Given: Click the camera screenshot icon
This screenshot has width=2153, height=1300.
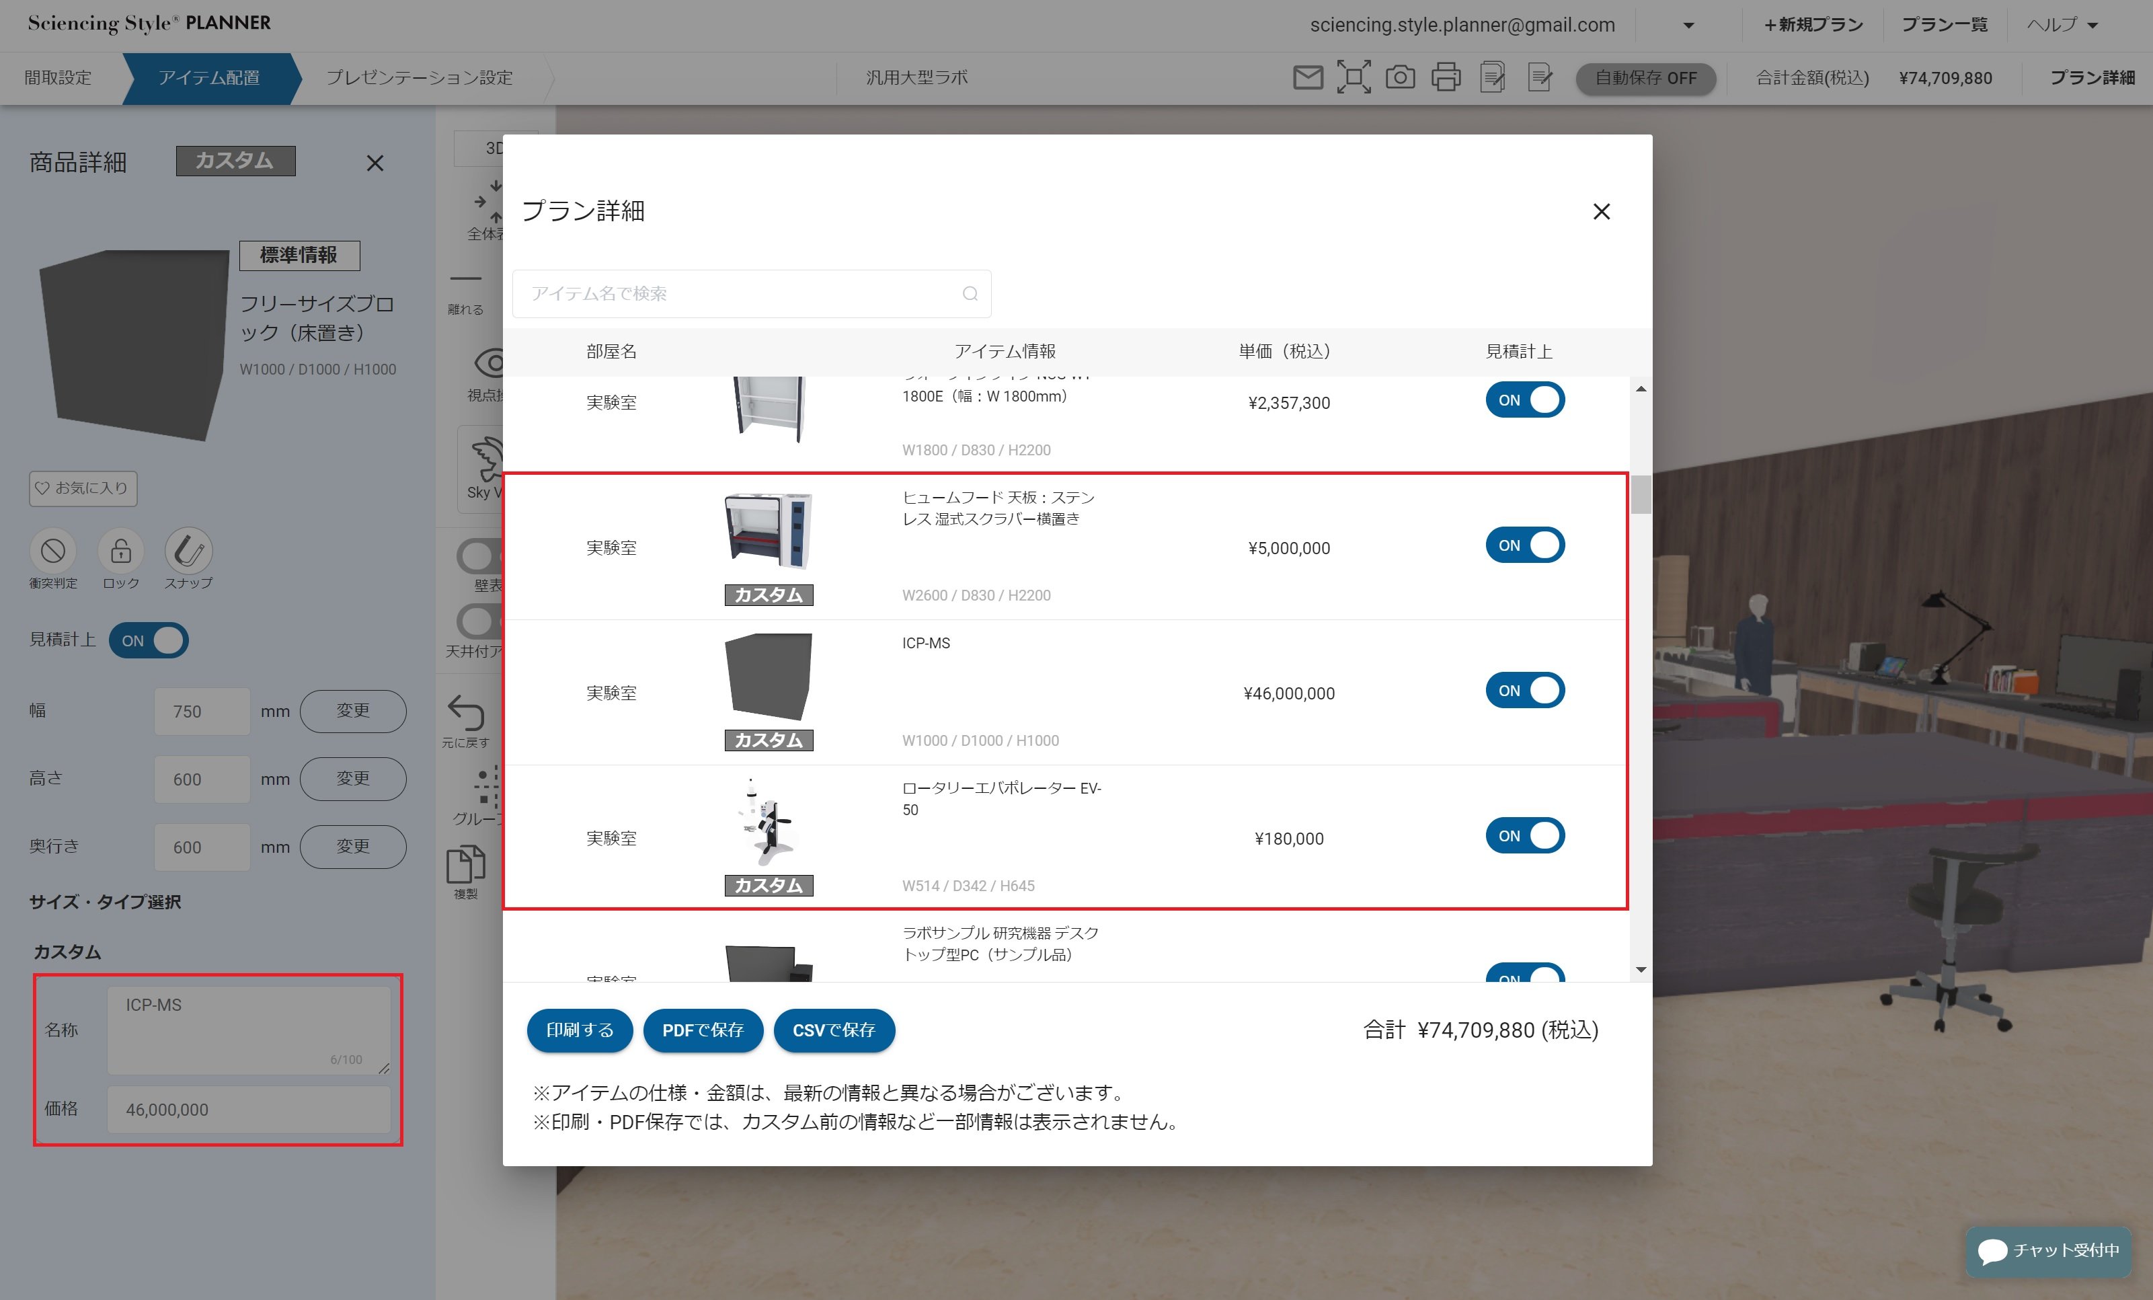Looking at the screenshot, I should [1400, 78].
